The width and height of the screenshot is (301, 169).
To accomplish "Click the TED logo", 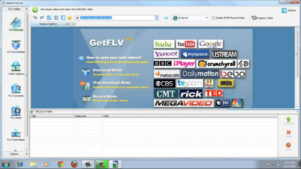I will pyautogui.click(x=214, y=93).
